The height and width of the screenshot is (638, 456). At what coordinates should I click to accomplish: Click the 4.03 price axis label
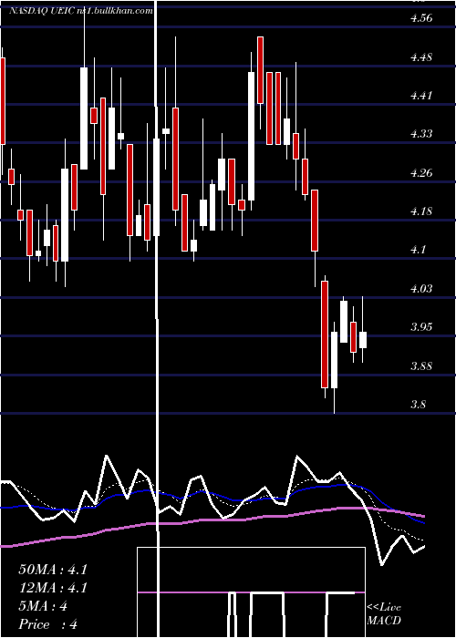(x=421, y=289)
